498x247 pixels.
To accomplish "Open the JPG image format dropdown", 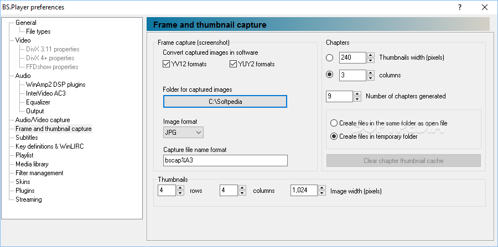I will 183,133.
